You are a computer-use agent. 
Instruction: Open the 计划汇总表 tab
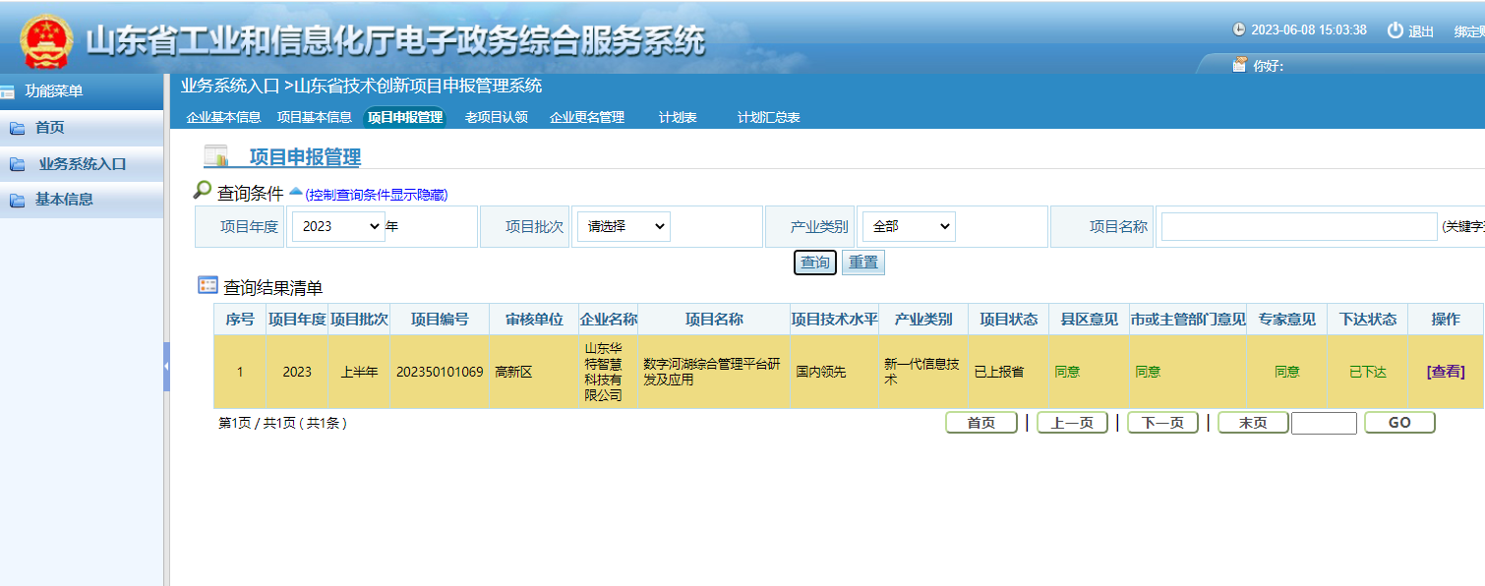pos(768,117)
